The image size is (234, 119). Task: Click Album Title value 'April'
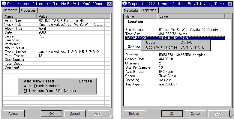pyautogui.click(x=42, y=28)
